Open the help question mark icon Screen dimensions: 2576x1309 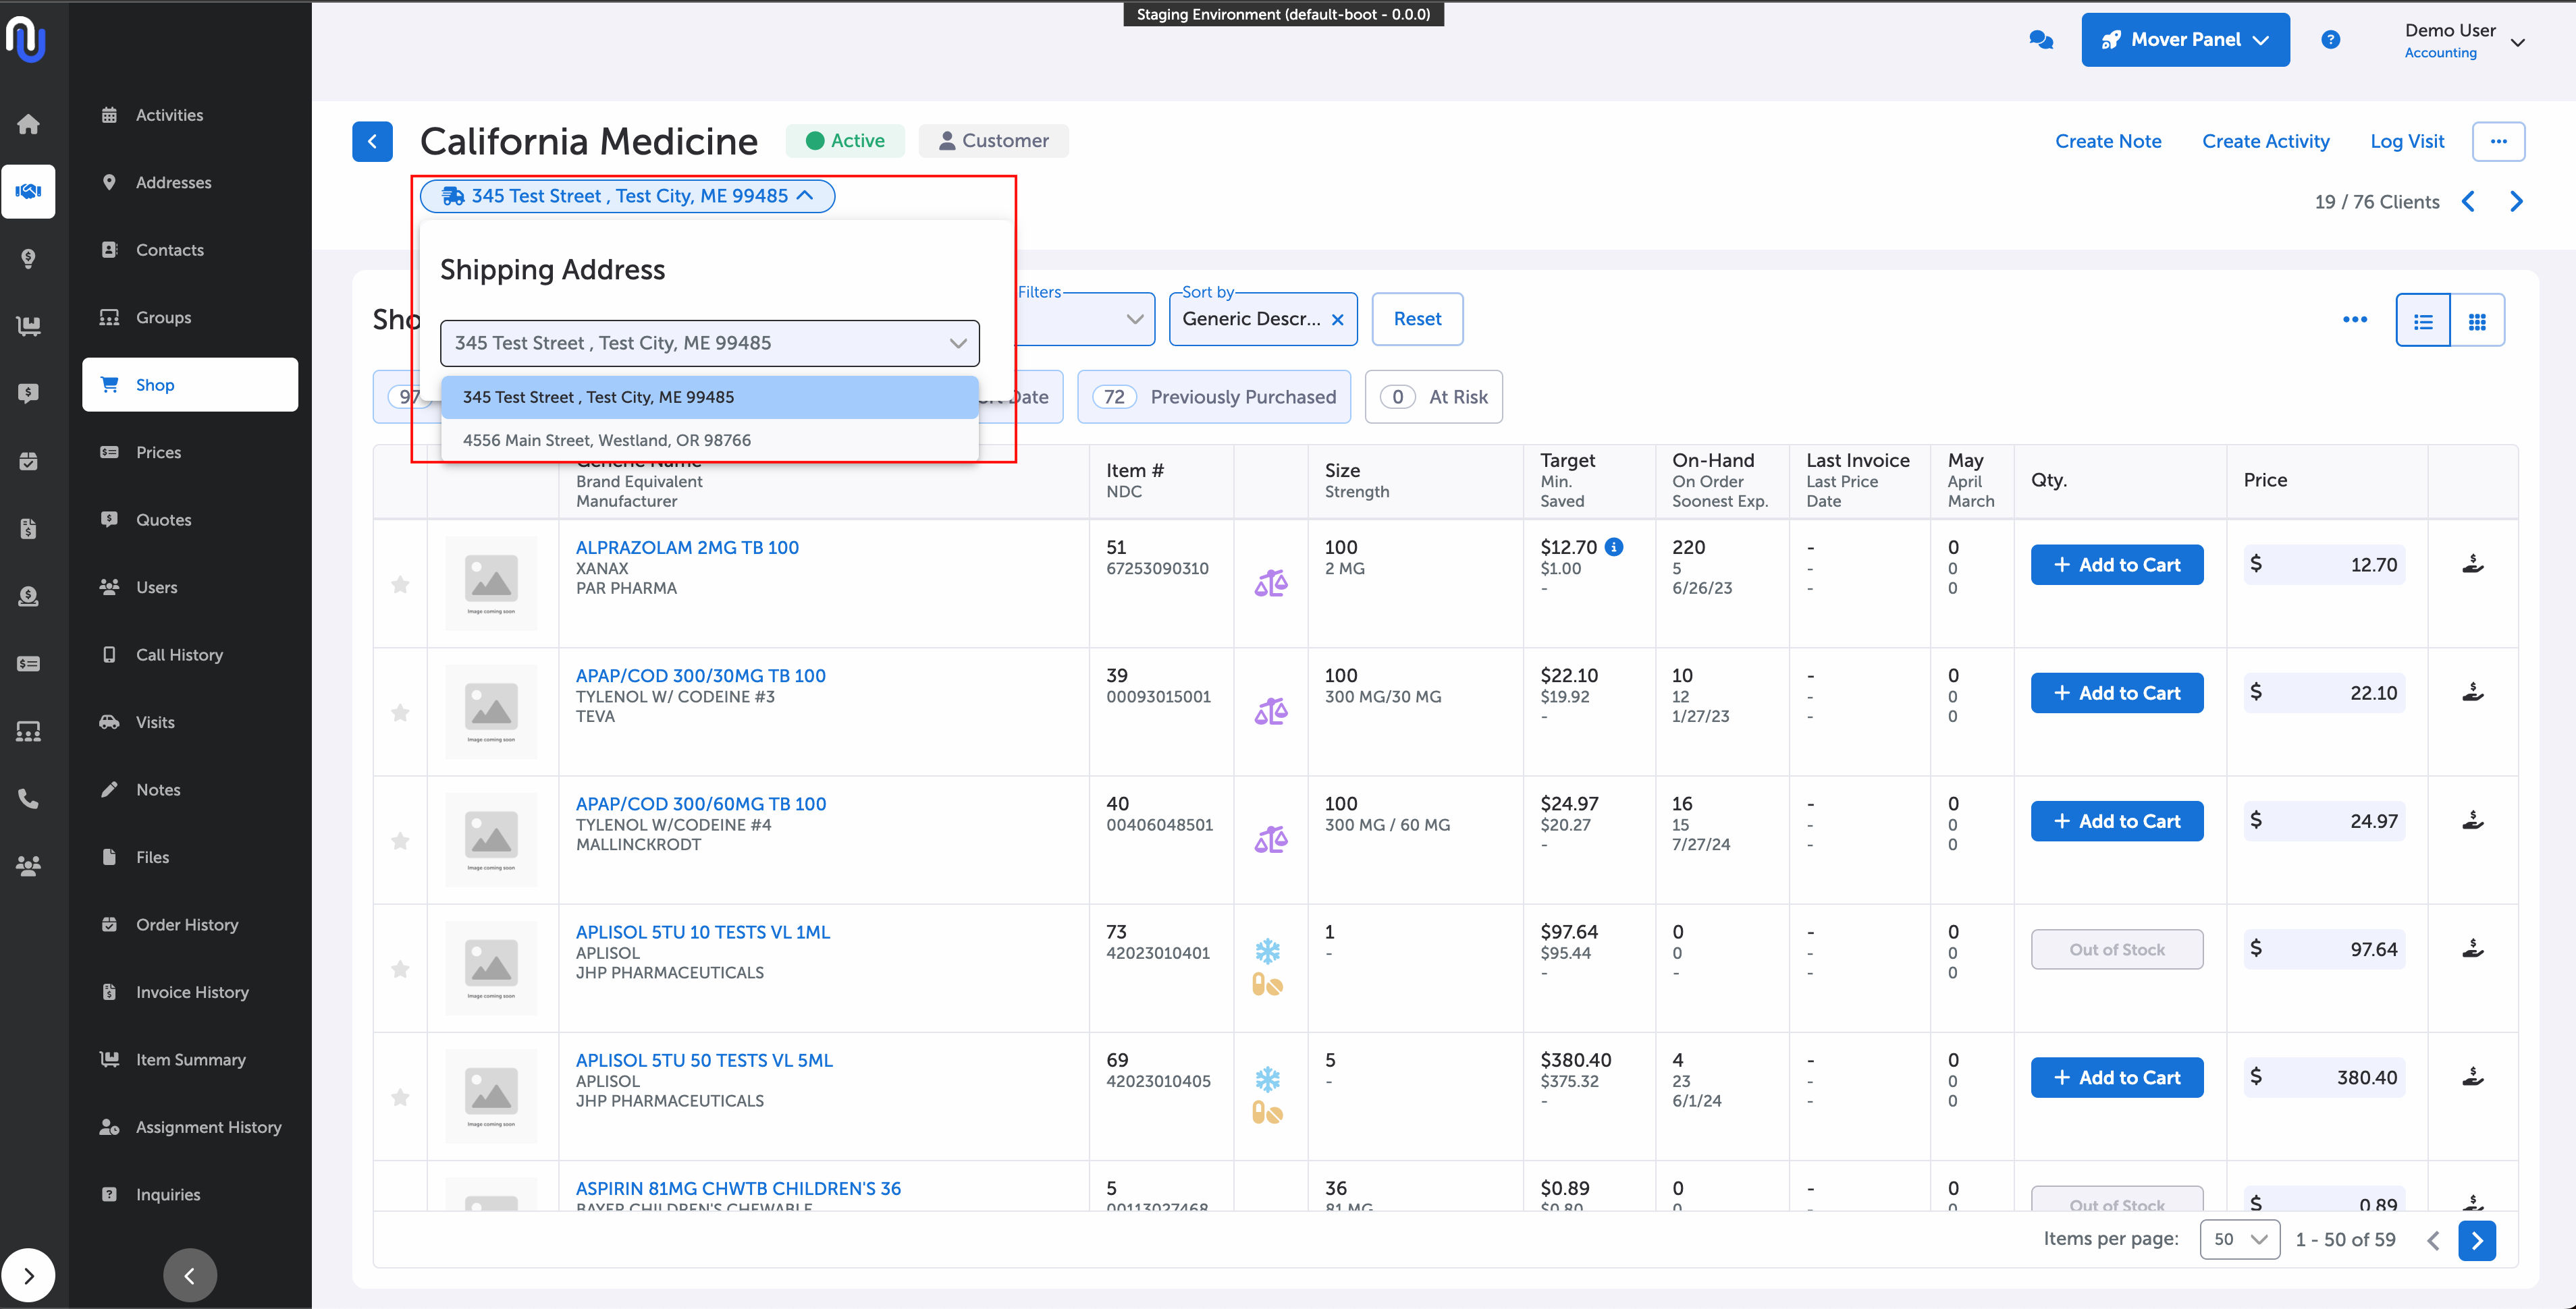[x=2330, y=40]
